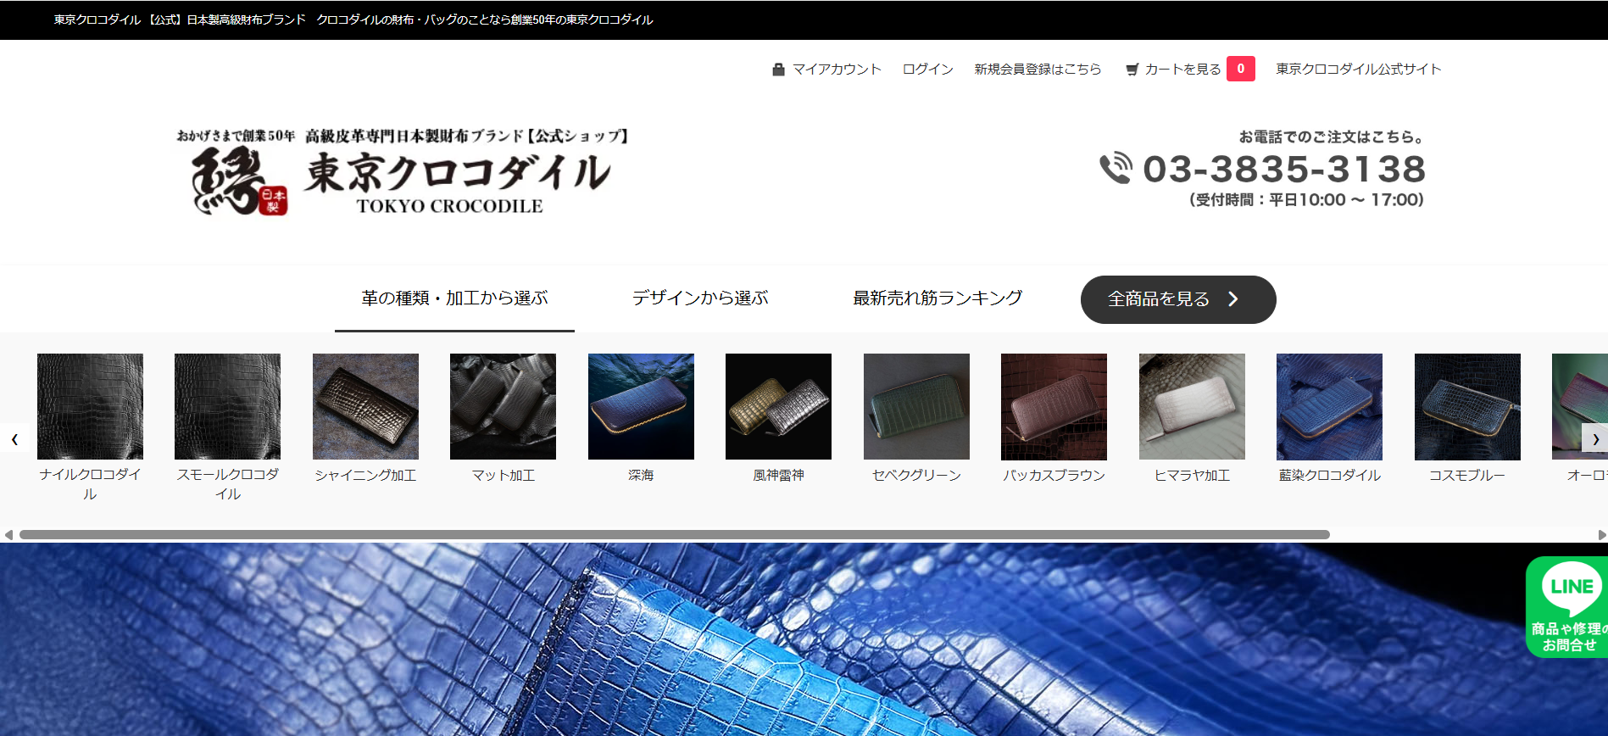Choose the ヒマラヤ加工 thumbnail
Screen dimensions: 1608x736
(1192, 407)
